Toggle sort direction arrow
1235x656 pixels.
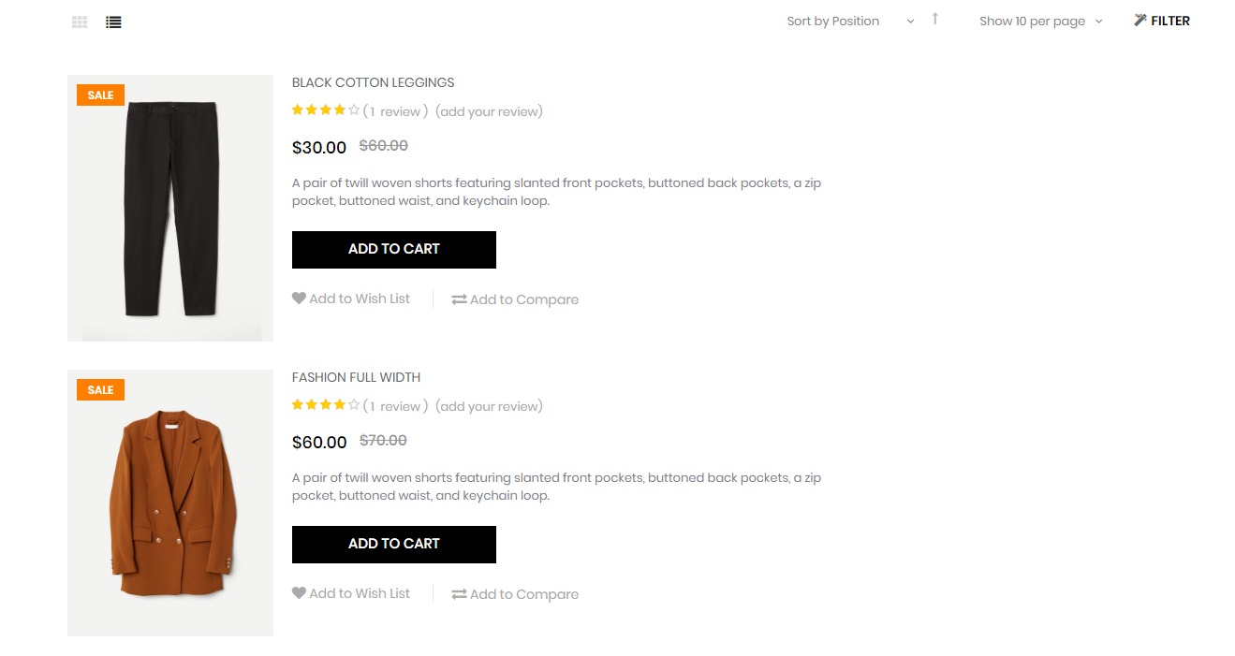[x=934, y=20]
